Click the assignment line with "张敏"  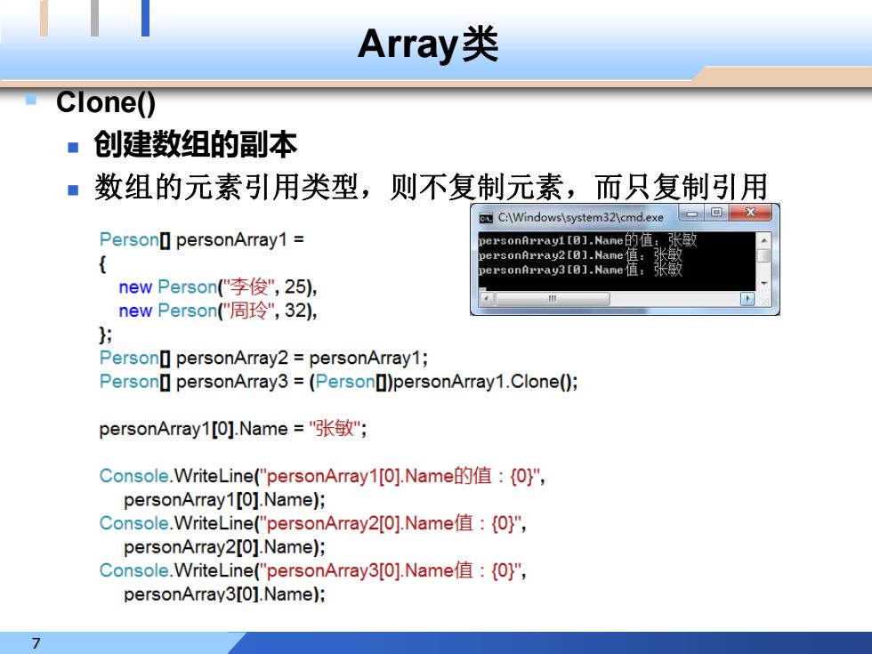point(232,428)
